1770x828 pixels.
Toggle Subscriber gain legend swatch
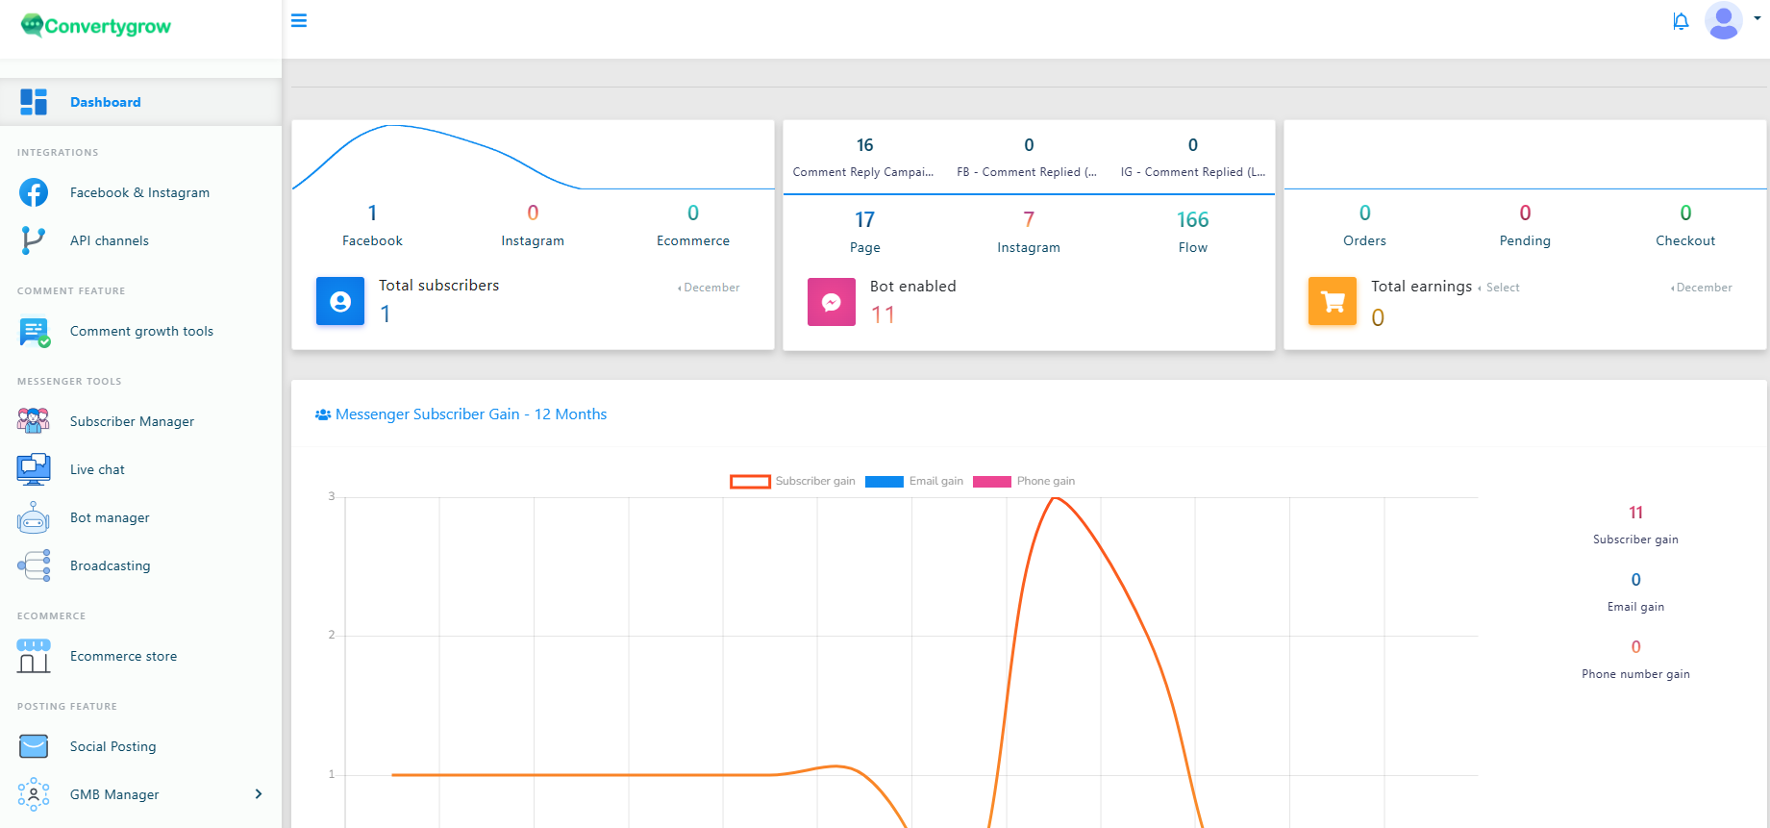pyautogui.click(x=750, y=482)
